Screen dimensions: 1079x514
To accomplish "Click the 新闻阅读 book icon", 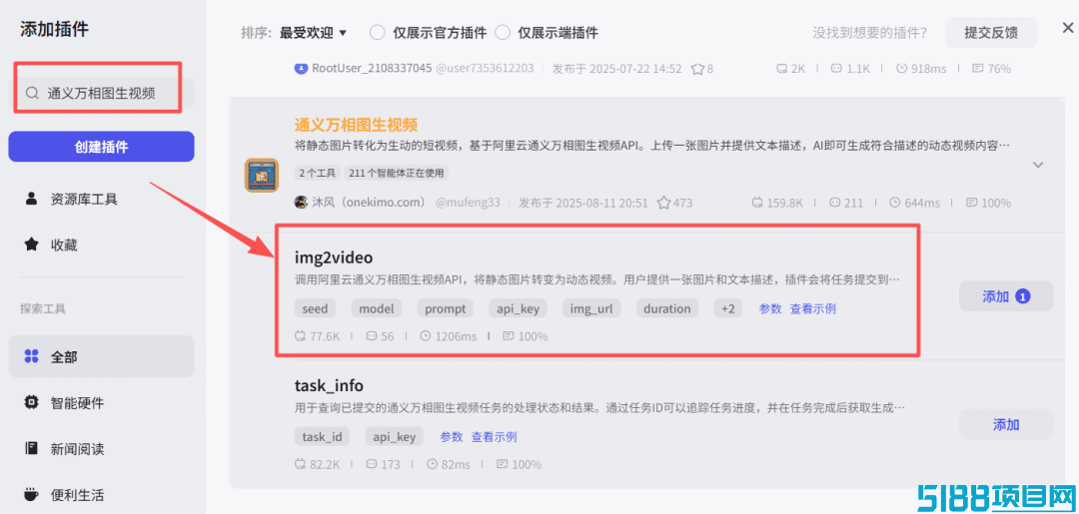I will (x=31, y=449).
